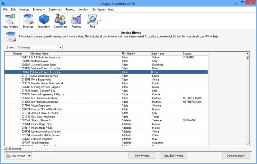The width and height of the screenshot is (257, 164).
Task: Open the Customers toolbar icon
Action: tap(60, 21)
